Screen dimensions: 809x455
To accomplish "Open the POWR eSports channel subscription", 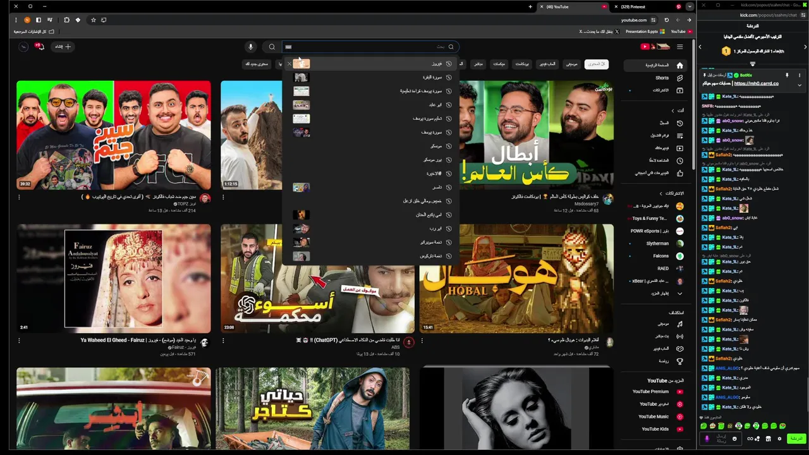I will click(656, 231).
